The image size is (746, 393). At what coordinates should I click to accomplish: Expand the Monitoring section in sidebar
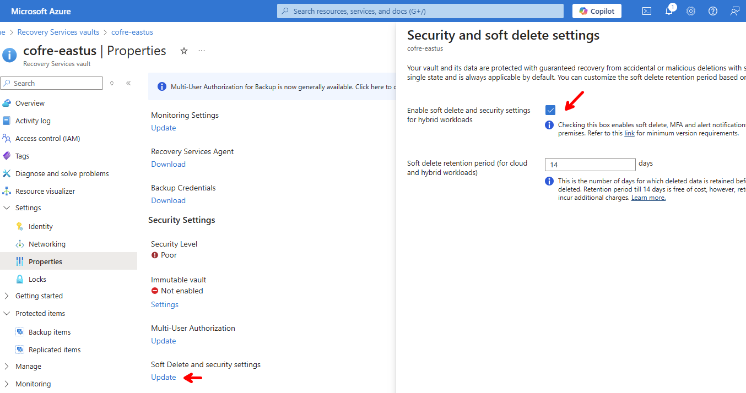[7, 384]
